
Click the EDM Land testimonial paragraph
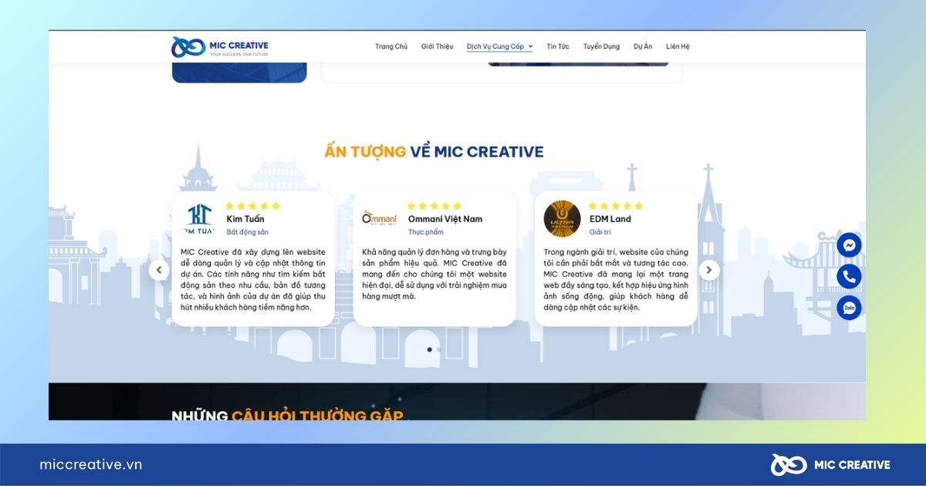click(x=616, y=279)
